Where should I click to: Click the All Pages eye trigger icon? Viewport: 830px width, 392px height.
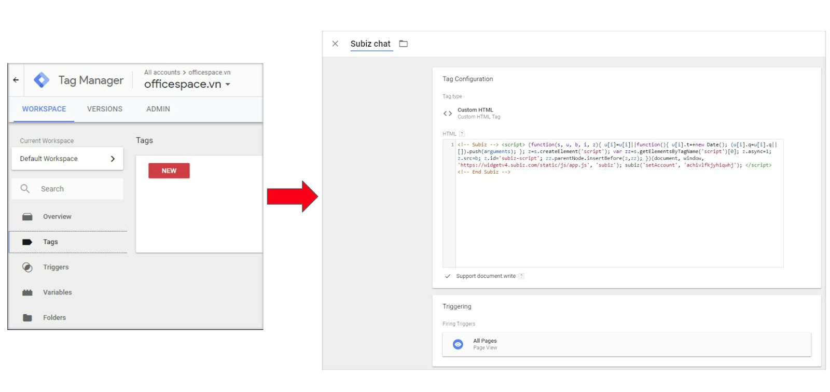click(x=458, y=344)
